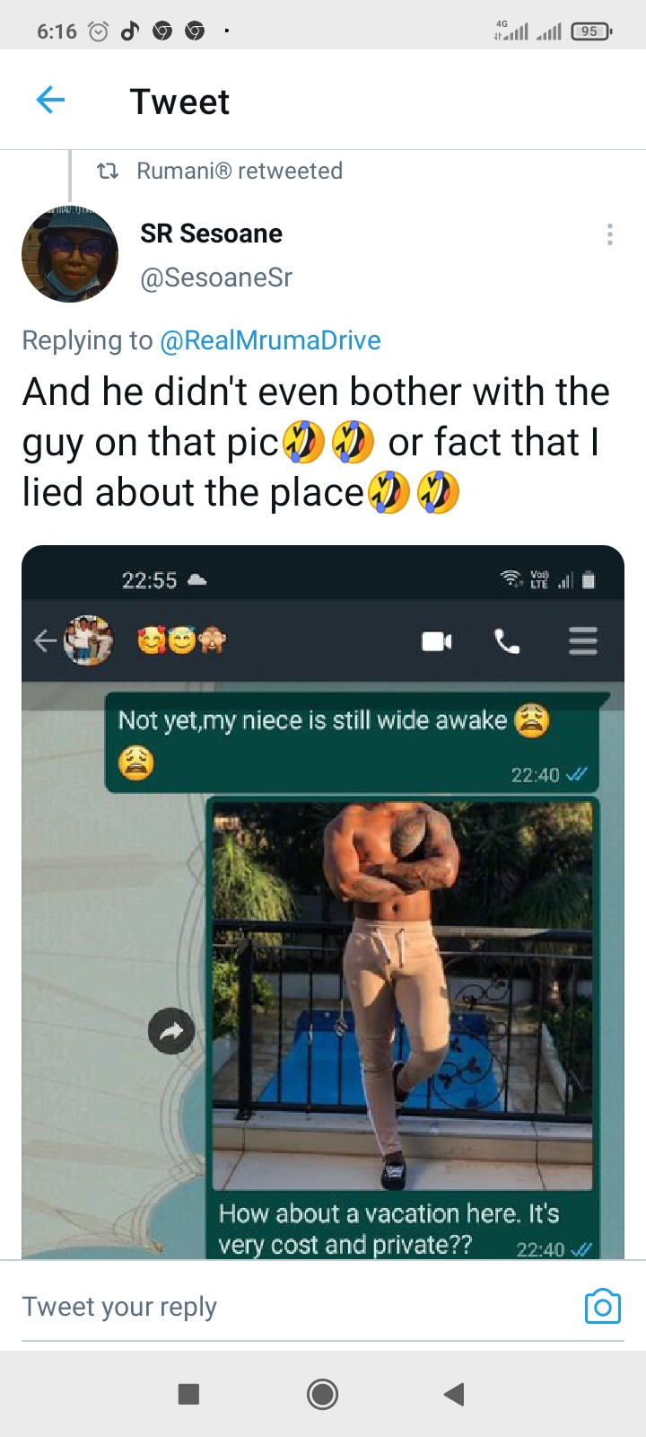The width and height of the screenshot is (646, 1437).
Task: Tap the SR Sesoane display name
Action: [211, 234]
